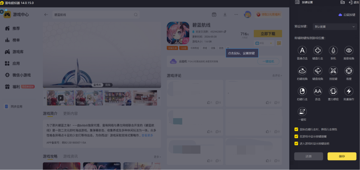Select the 普通点击 (normal click) key icon
This screenshot has width=360, height=170.
[x=302, y=51]
